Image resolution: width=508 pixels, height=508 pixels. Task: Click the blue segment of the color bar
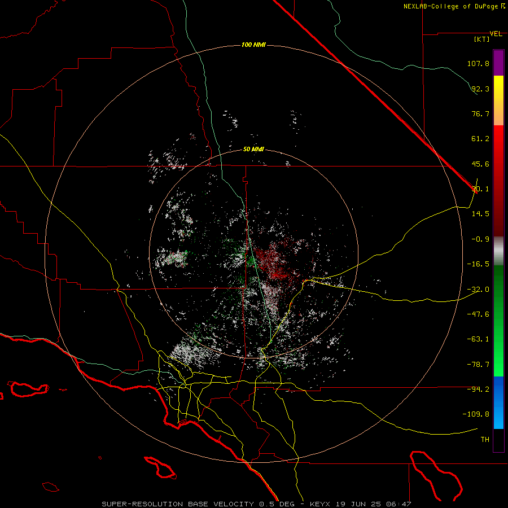point(498,402)
